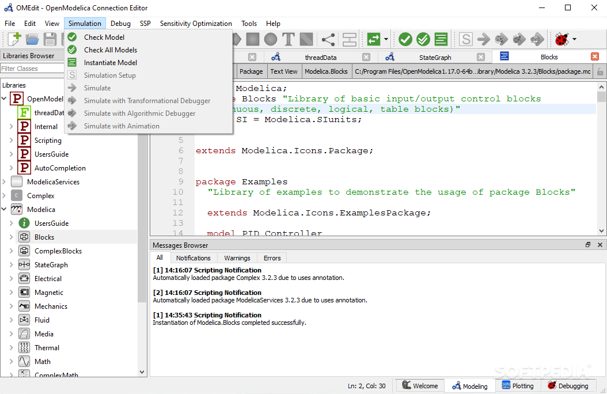
Task: Open dropdown arrow beside Re-simulate icon
Action: pyautogui.click(x=386, y=39)
